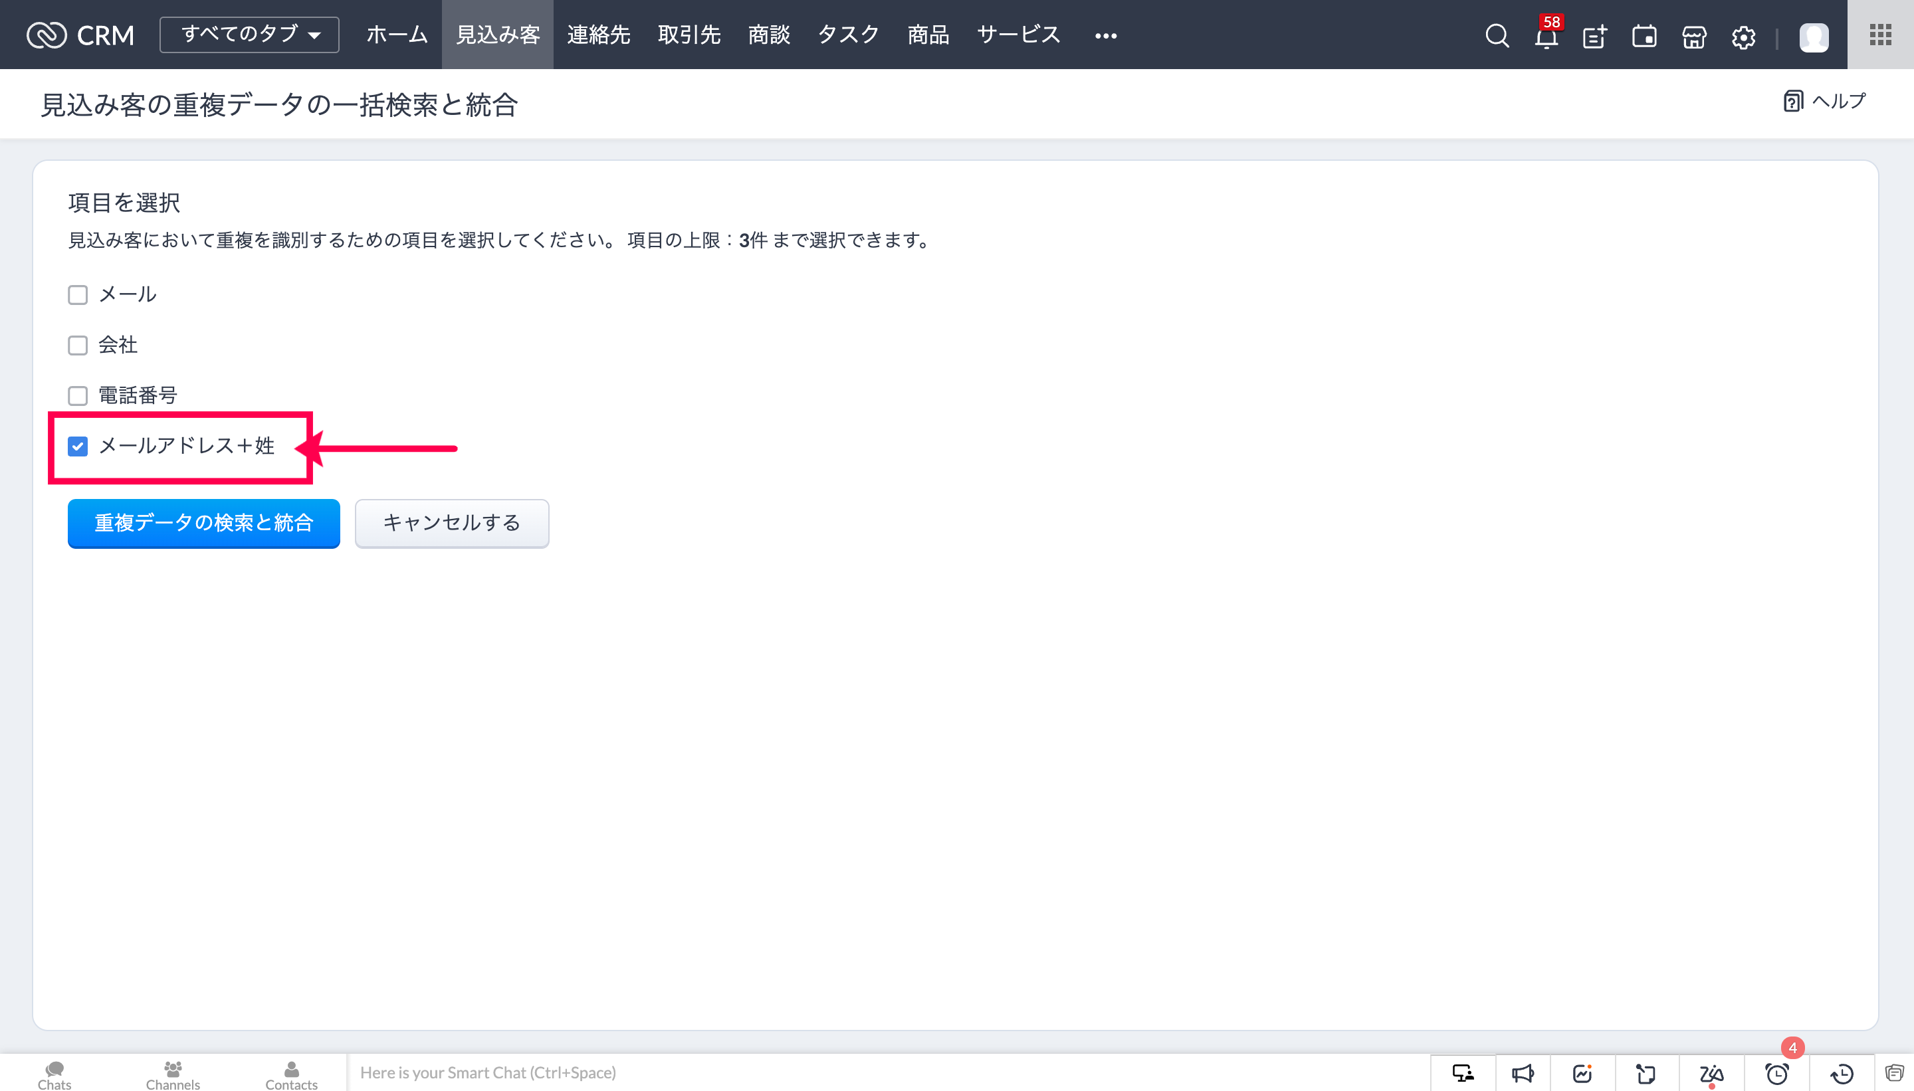Click the 重複データの検索と統合 button
The height and width of the screenshot is (1091, 1914).
click(204, 523)
